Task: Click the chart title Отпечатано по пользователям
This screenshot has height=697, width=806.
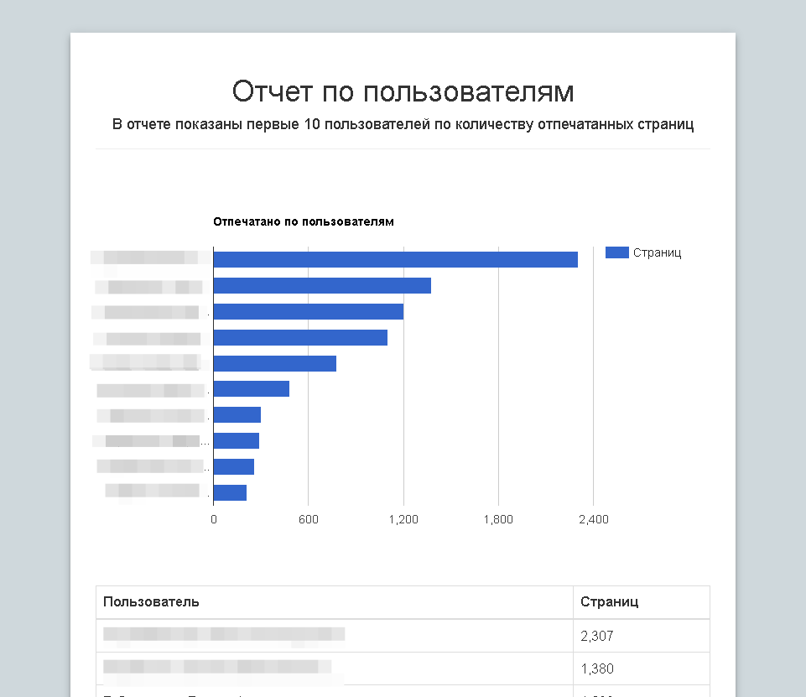Action: 304,222
